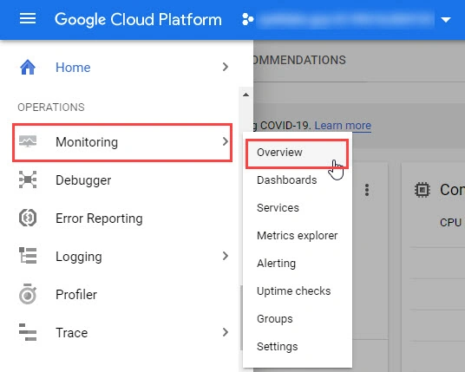
Task: Open the hamburger navigation menu
Action: 28,19
